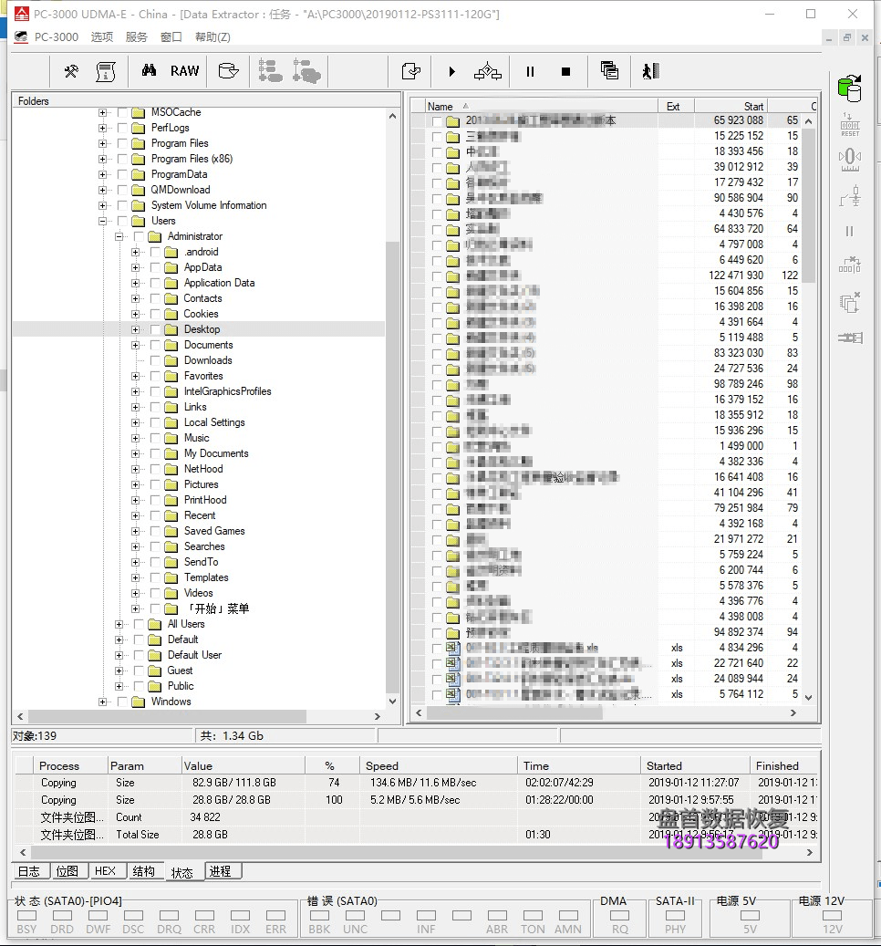Check the Users folder checkbox
The width and height of the screenshot is (881, 946).
click(x=122, y=222)
